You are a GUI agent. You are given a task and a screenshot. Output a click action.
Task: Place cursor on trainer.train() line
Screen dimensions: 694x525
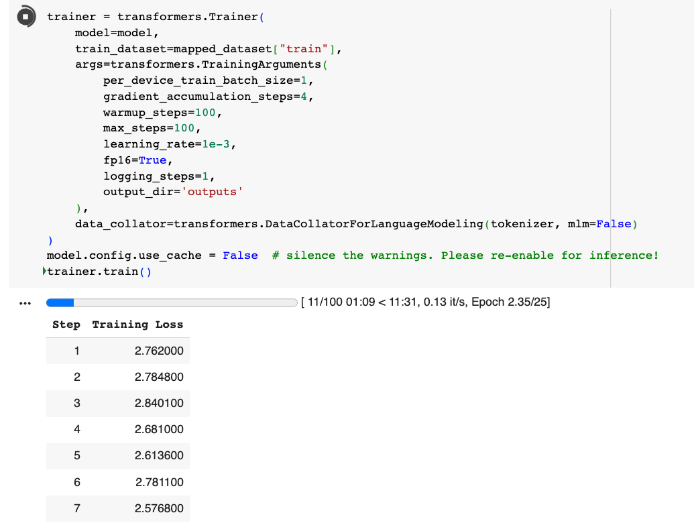99,272
